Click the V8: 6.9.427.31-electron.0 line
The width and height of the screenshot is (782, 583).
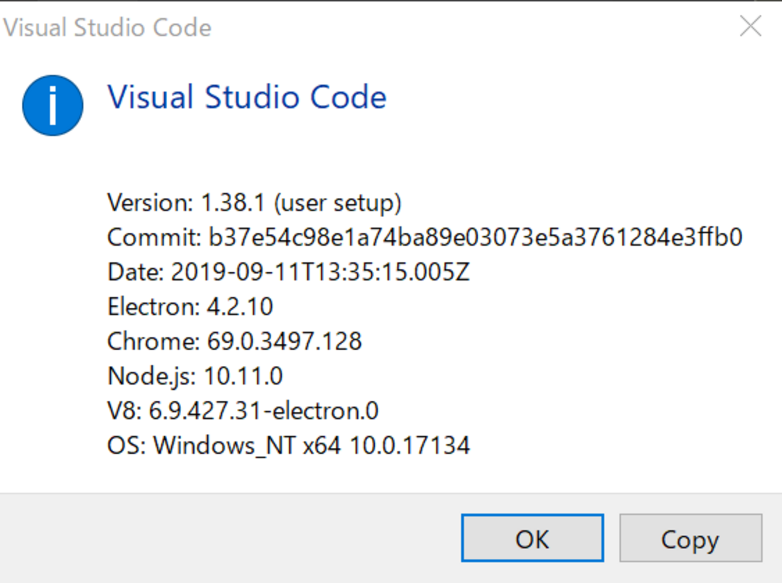click(x=243, y=411)
